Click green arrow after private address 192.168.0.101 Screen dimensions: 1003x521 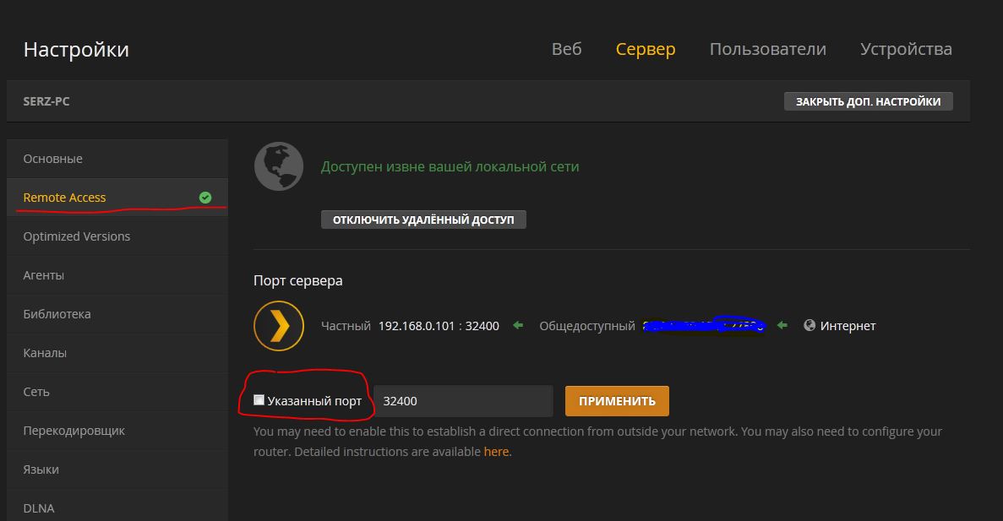click(519, 326)
